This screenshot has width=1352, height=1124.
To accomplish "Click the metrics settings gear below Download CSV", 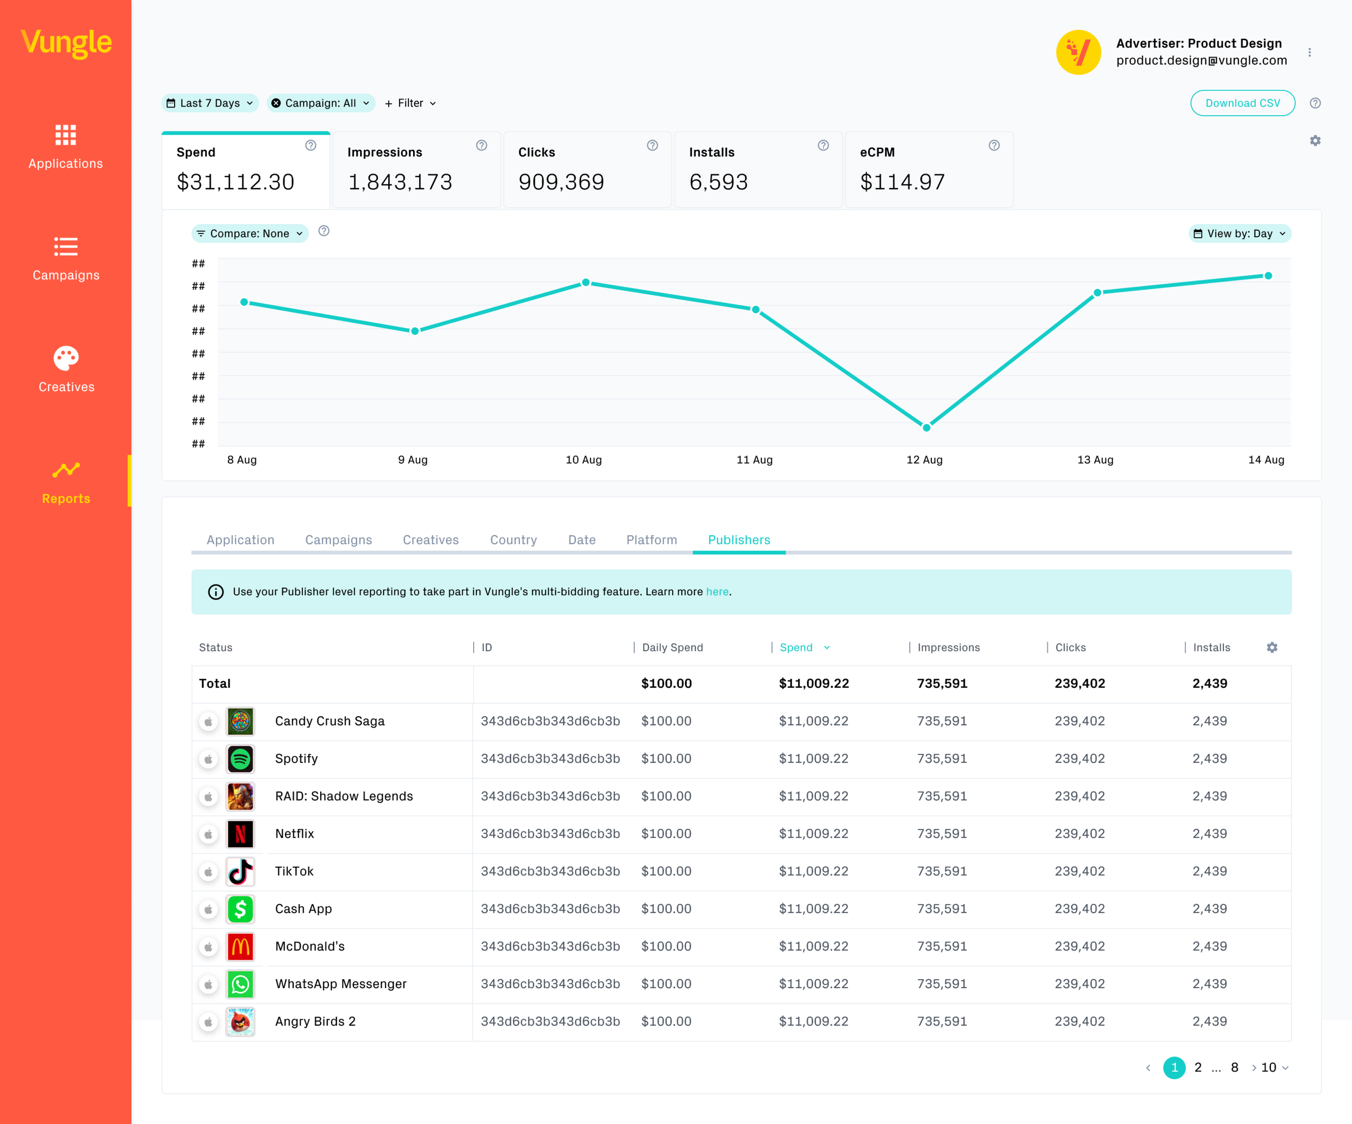I will coord(1315,141).
